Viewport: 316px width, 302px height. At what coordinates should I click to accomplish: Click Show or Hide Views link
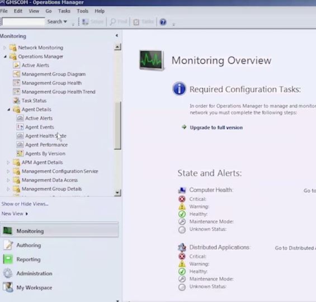pos(25,204)
